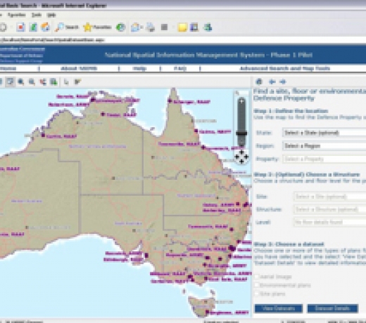This screenshot has height=323, width=366.
Task: Open browser Search with magnifier icon
Action: 67,27
